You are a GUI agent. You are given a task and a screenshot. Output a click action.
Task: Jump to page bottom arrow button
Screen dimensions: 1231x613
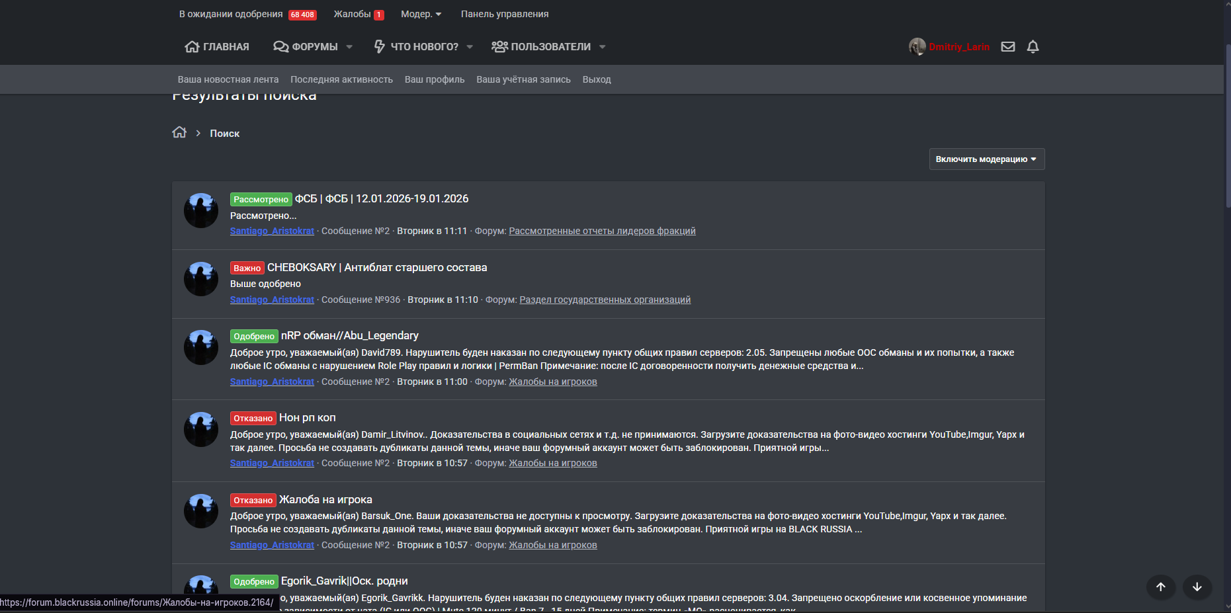click(x=1197, y=587)
